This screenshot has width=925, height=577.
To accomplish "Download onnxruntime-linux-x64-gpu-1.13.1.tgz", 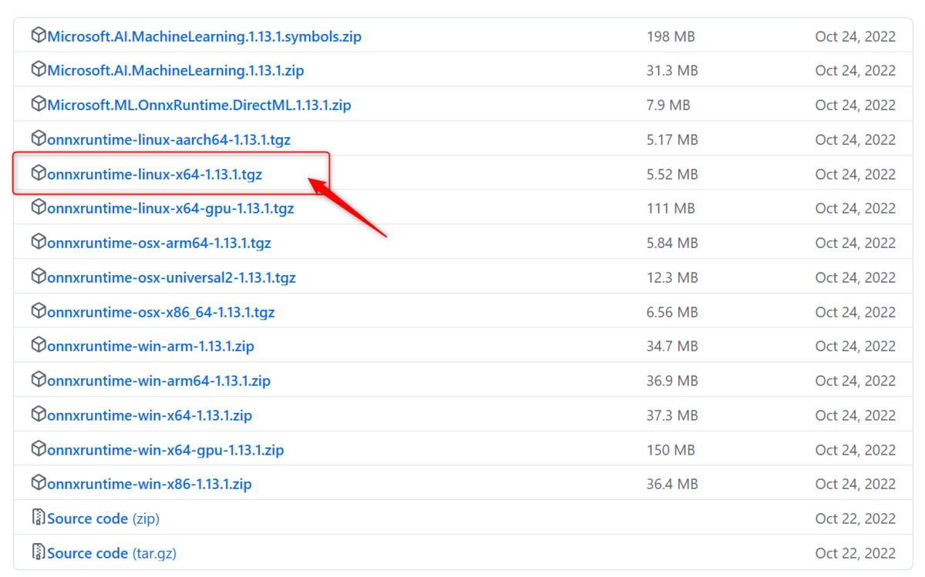I will (170, 209).
